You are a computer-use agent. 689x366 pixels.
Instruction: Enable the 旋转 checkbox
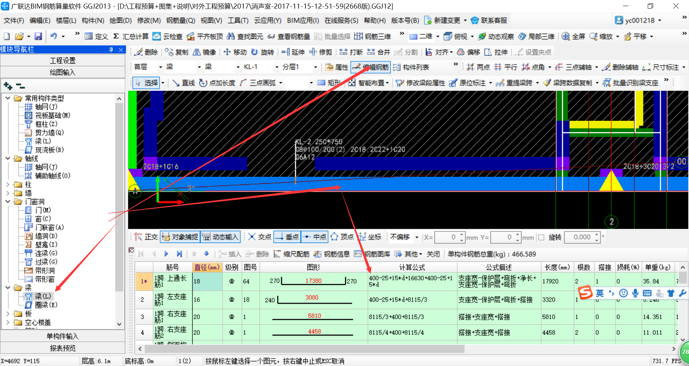[x=542, y=237]
